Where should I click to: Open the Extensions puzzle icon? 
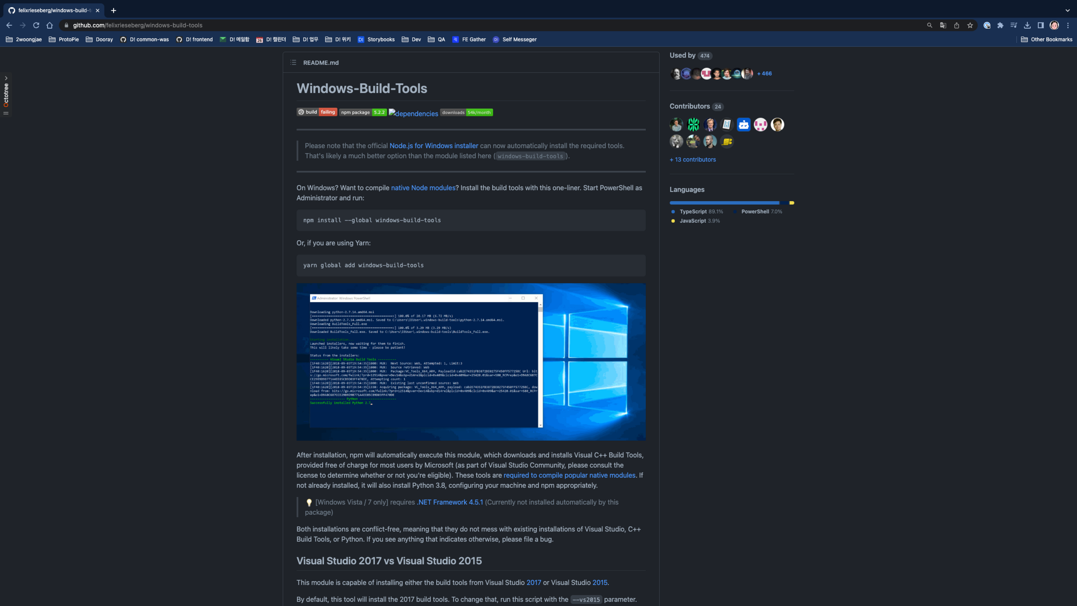(1000, 25)
